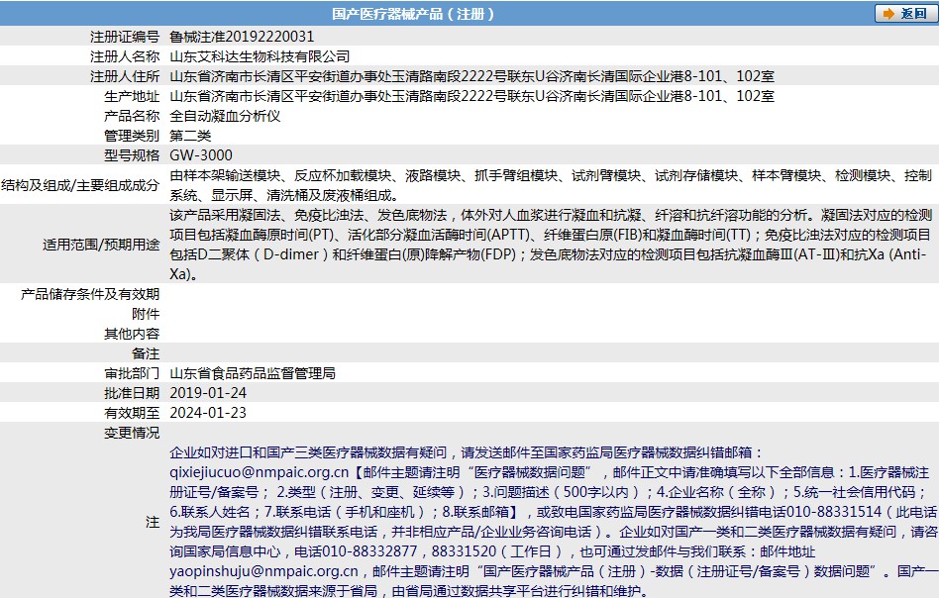Click email qixiejiucuo@nmpaic.org.cn
Image resolution: width=939 pixels, height=598 pixels.
[259, 472]
